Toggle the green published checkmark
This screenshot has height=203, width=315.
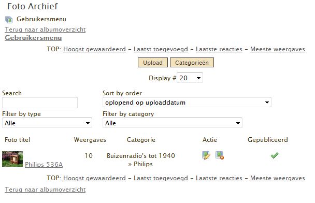click(275, 155)
